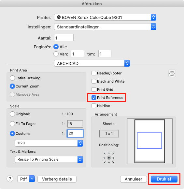Image resolution: width=184 pixels, height=189 pixels.
Task: Open the gear settings for Header/Footer
Action: (x=172, y=73)
